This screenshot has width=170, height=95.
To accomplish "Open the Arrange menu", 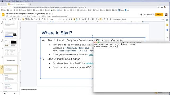I will [x=33, y=16].
